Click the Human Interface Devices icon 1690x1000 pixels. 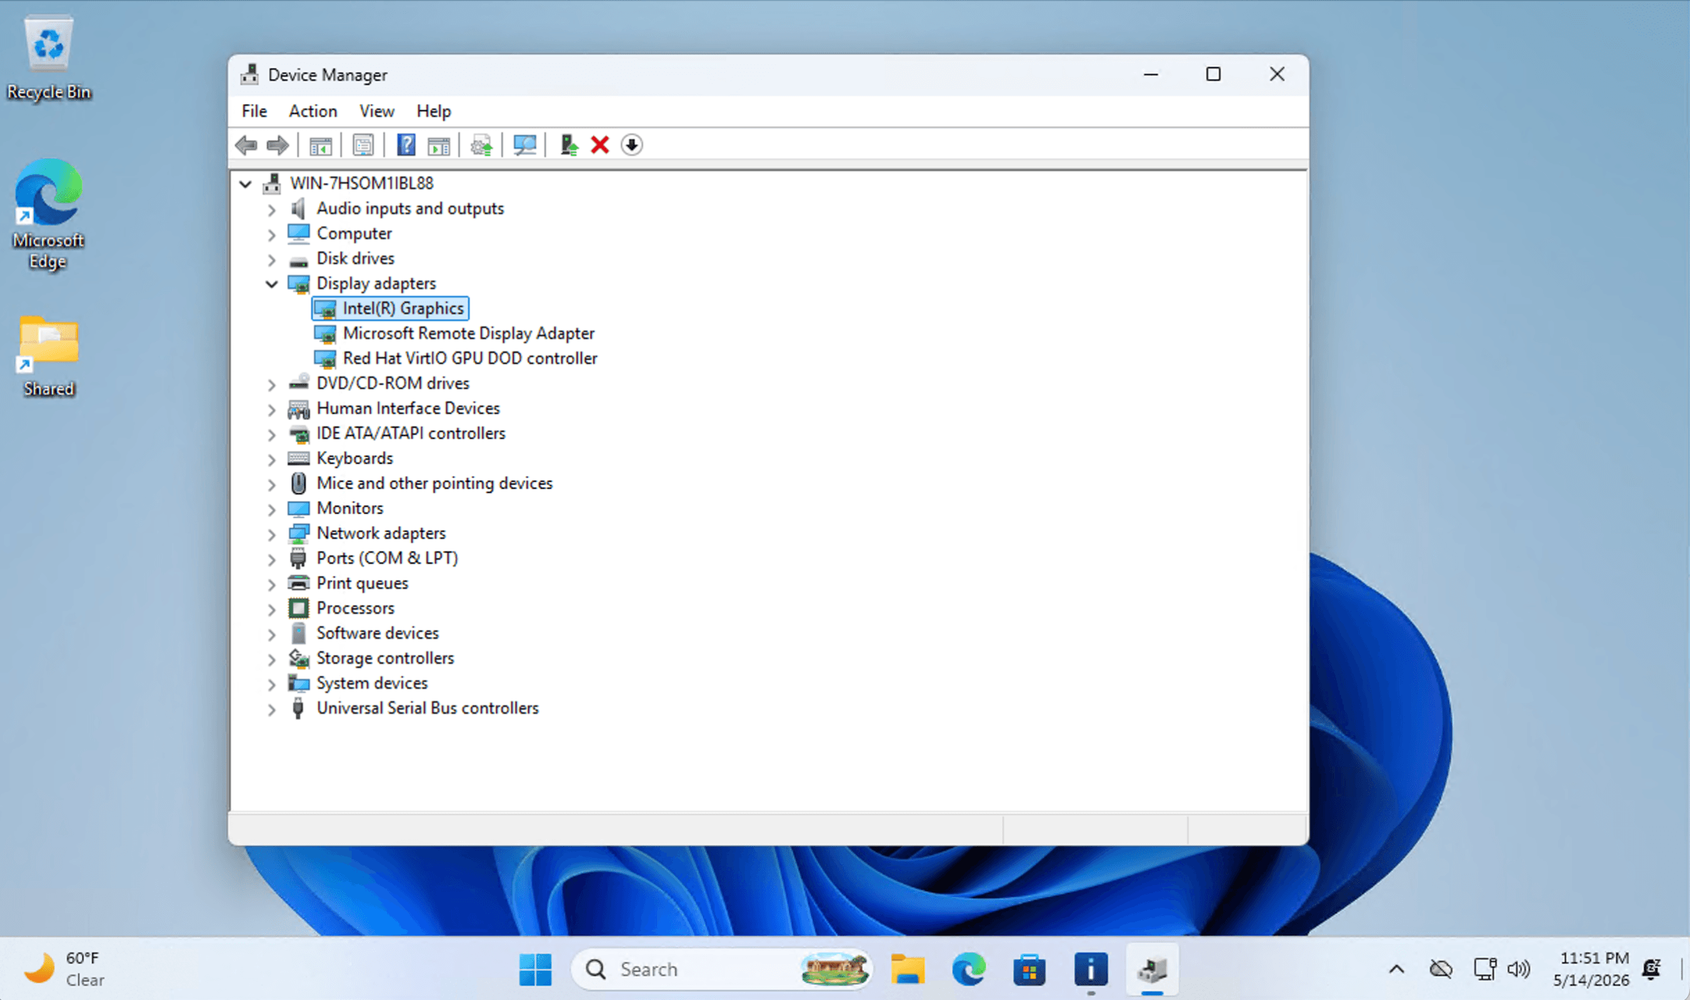point(298,408)
